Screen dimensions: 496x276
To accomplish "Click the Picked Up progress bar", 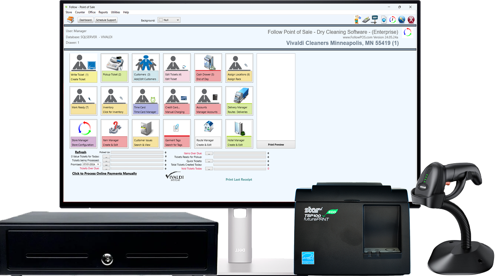I will pyautogui.click(x=137, y=153).
